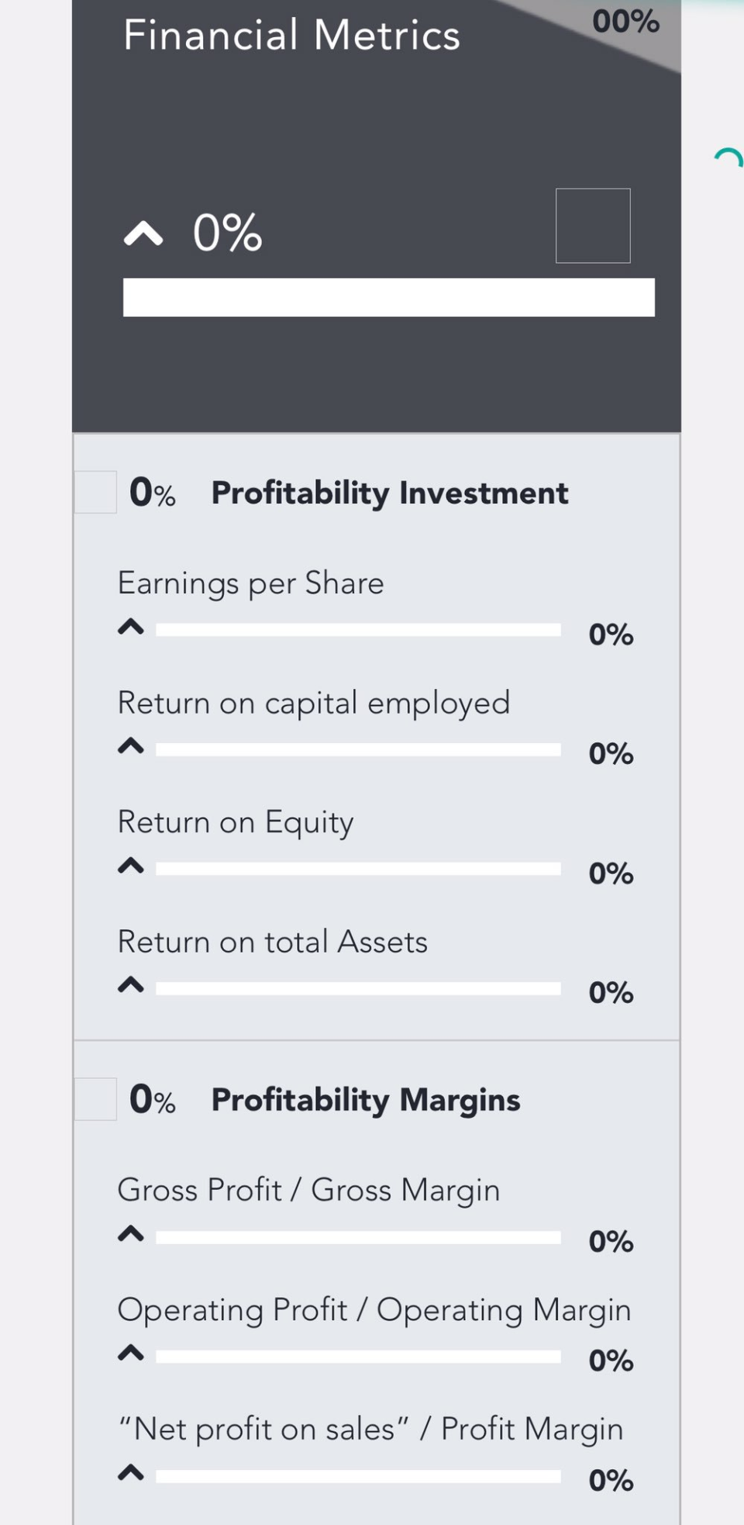Open the Financial Metrics title

coord(291,36)
